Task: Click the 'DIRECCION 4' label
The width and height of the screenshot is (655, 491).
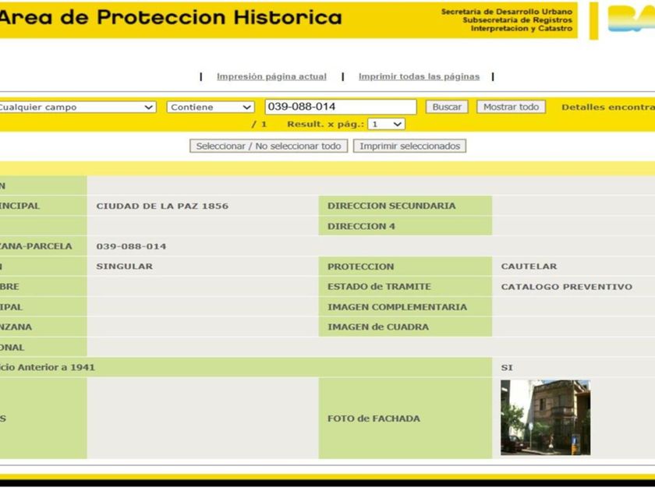Action: (x=361, y=226)
